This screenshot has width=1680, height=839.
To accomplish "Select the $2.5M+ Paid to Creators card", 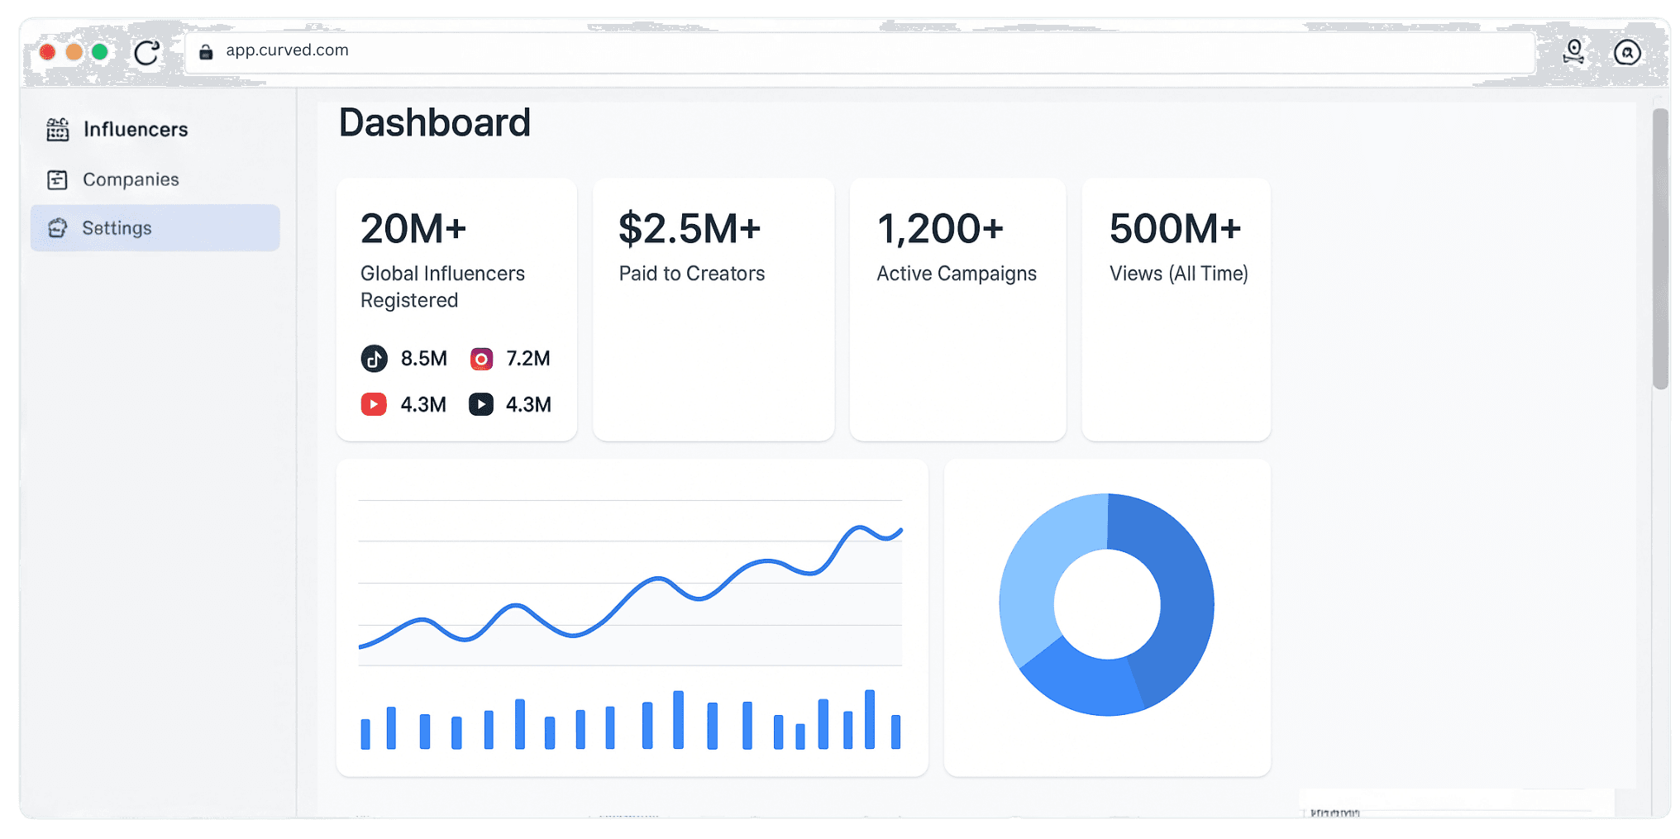I will [x=714, y=310].
